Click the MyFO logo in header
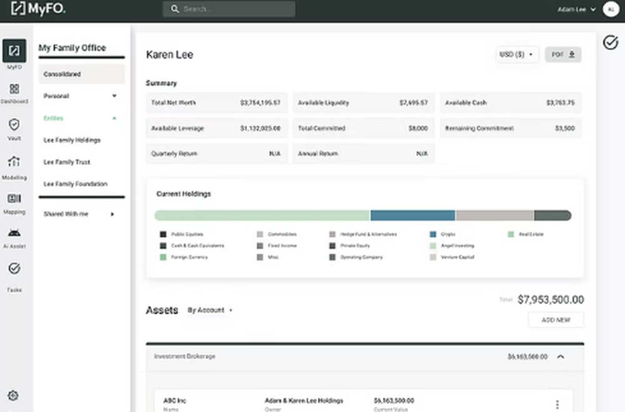The height and width of the screenshot is (412, 625). (38, 8)
